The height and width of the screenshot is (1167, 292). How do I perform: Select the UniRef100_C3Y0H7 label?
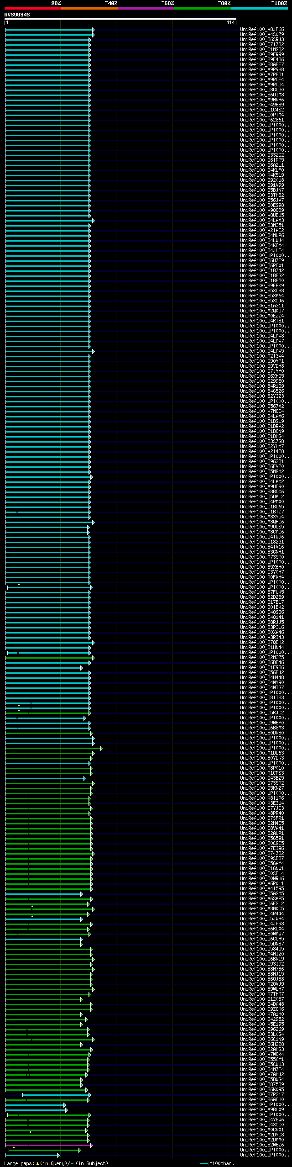click(262, 572)
